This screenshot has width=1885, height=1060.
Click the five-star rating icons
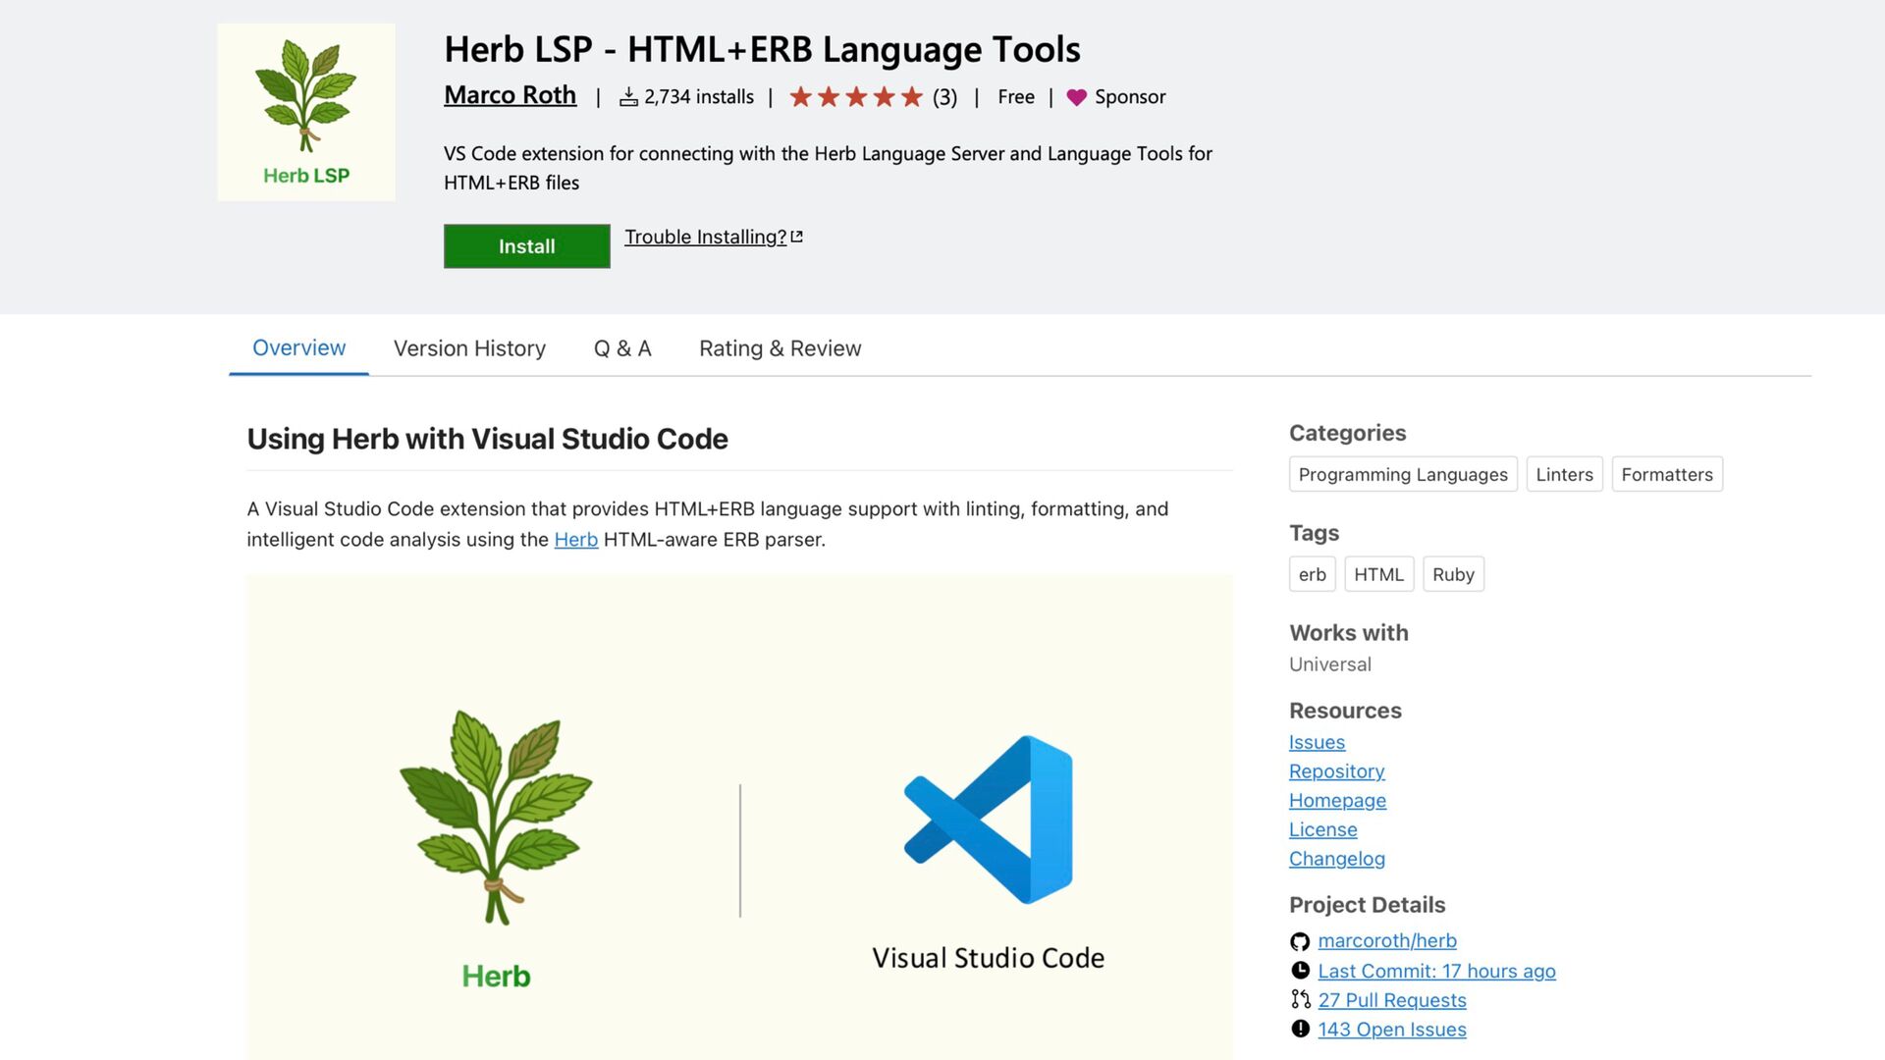click(x=856, y=97)
